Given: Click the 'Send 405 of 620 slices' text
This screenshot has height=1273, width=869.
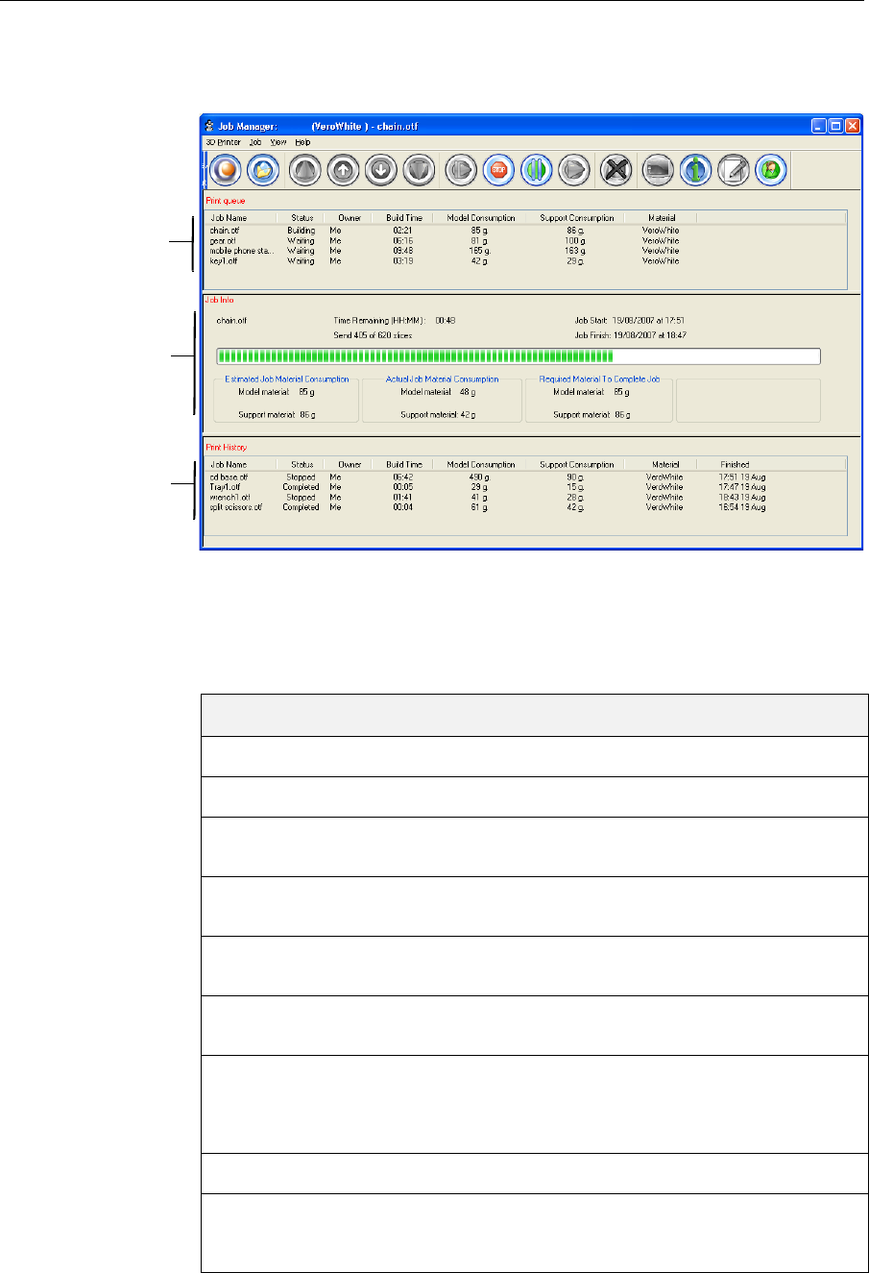Looking at the screenshot, I should pyautogui.click(x=373, y=335).
